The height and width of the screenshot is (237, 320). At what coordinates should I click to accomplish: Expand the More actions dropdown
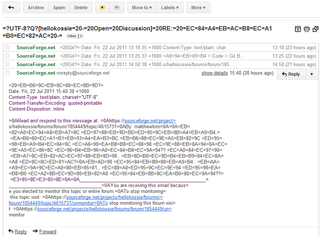click(x=198, y=7)
